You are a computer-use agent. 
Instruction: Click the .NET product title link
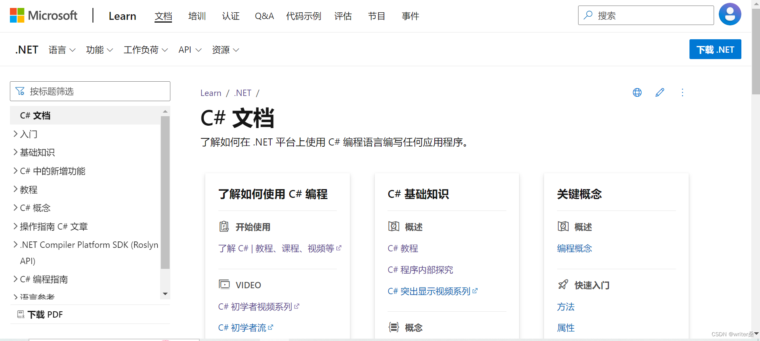tap(27, 50)
